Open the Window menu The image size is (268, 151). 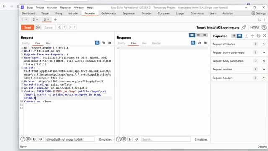click(79, 8)
